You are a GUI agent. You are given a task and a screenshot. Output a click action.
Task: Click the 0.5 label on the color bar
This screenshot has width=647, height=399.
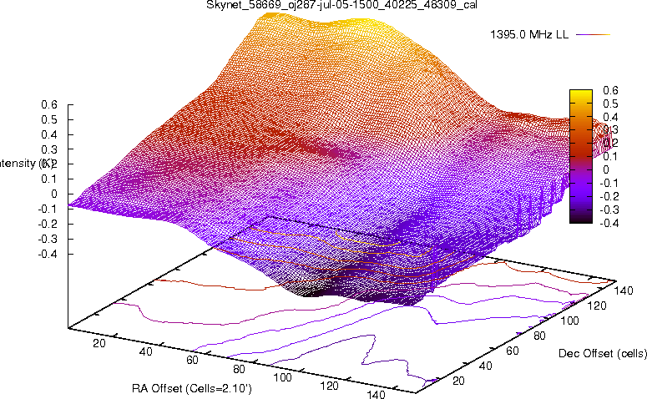[611, 104]
